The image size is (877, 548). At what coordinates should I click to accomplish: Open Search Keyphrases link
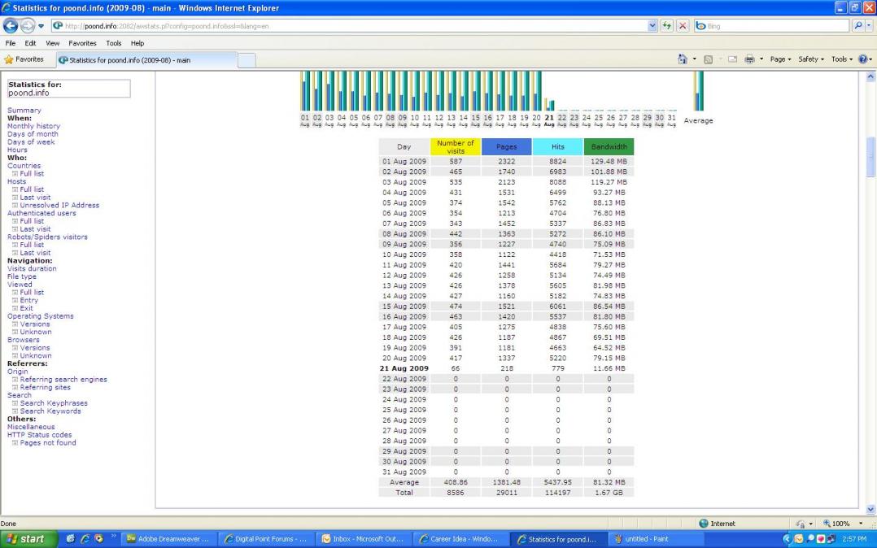(54, 402)
